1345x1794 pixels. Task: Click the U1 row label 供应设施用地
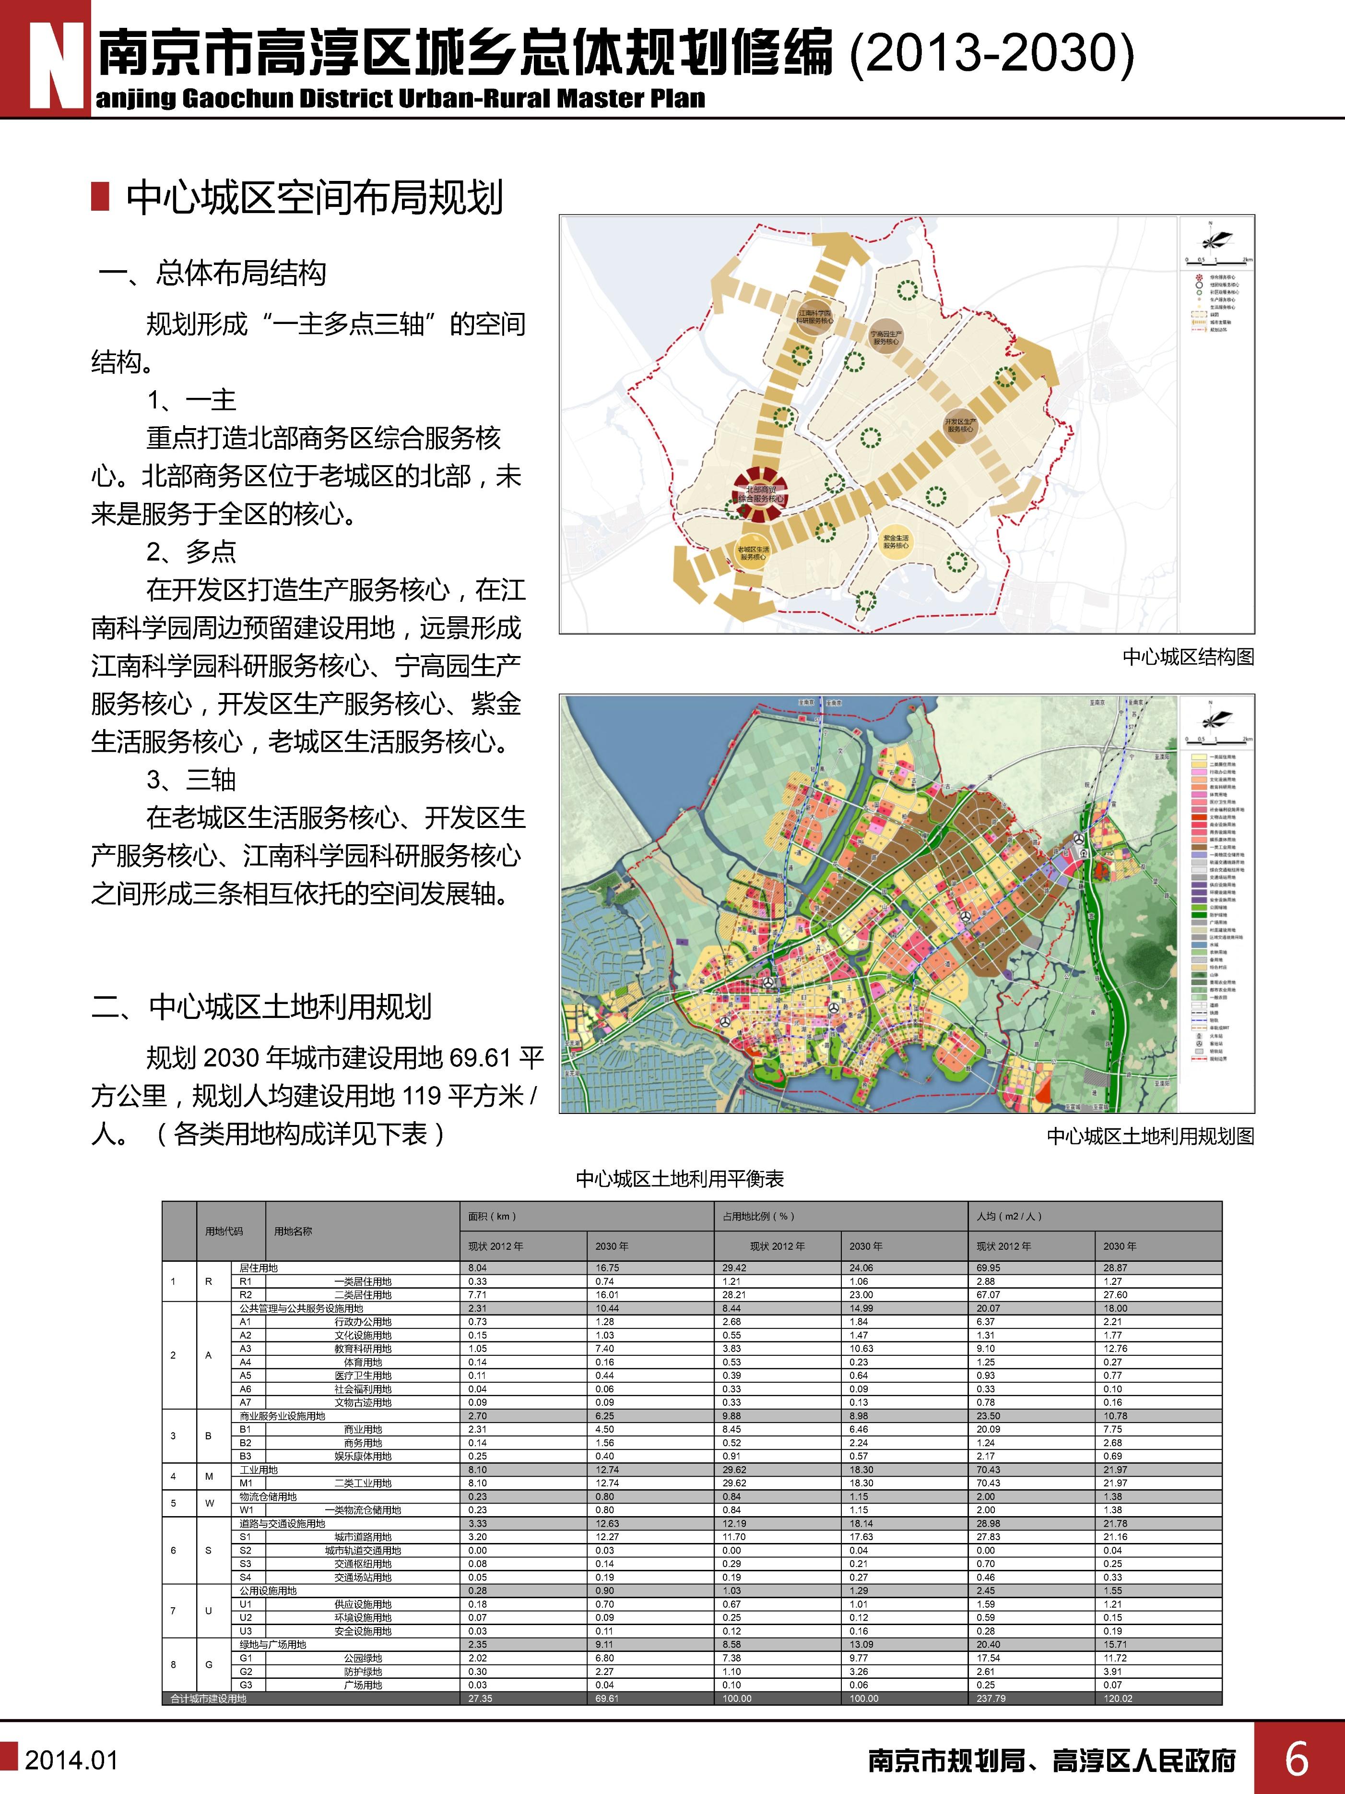pyautogui.click(x=363, y=1604)
